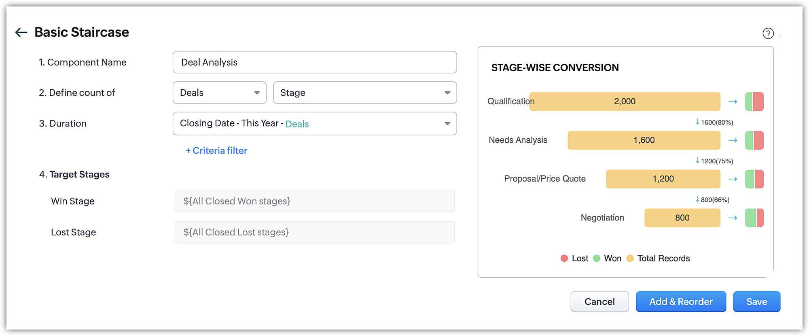Click the yellow Total Records legend dot
The height and width of the screenshot is (336, 809).
click(630, 258)
